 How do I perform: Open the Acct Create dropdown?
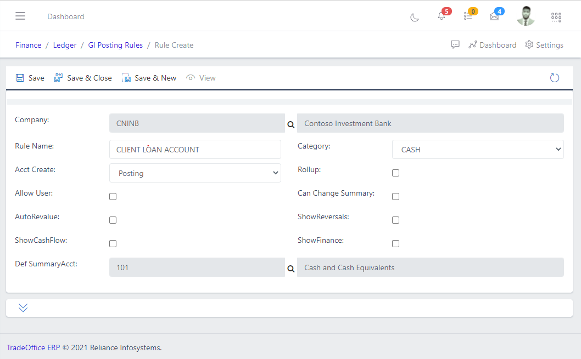pos(195,173)
